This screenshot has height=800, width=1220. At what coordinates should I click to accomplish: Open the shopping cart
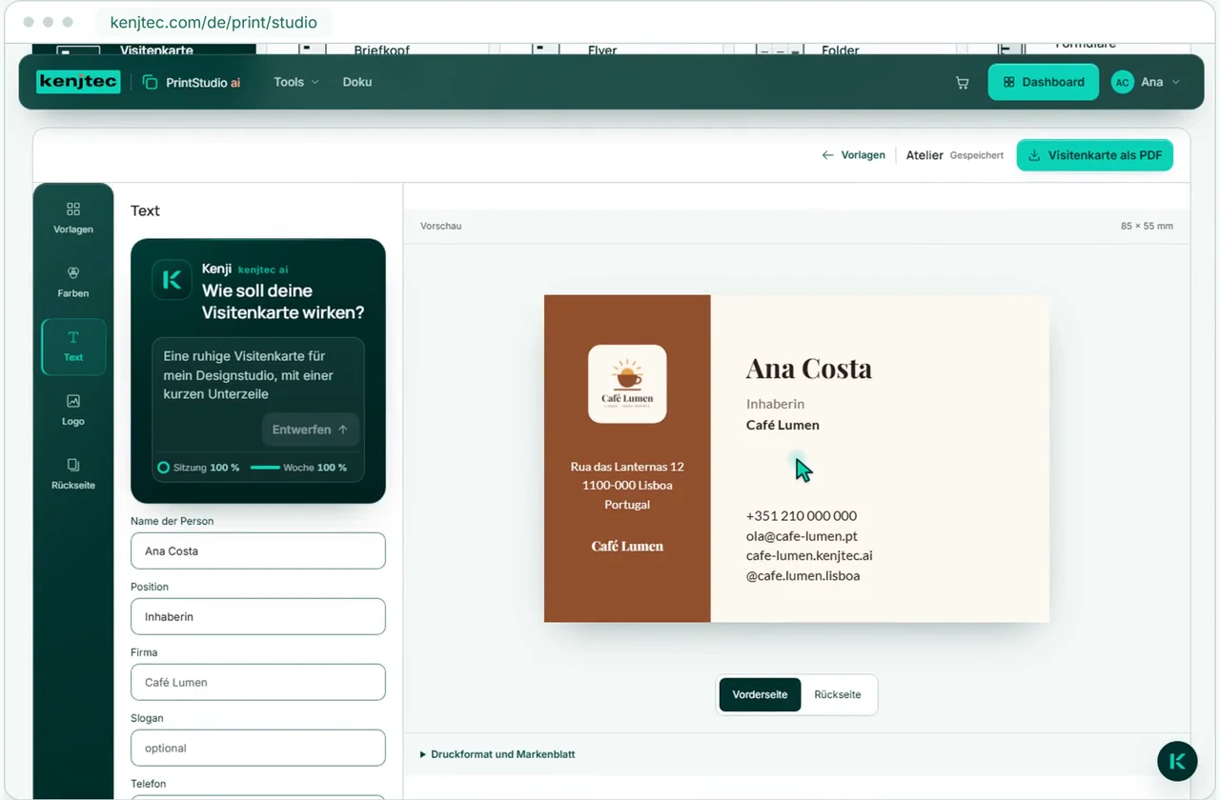click(962, 83)
